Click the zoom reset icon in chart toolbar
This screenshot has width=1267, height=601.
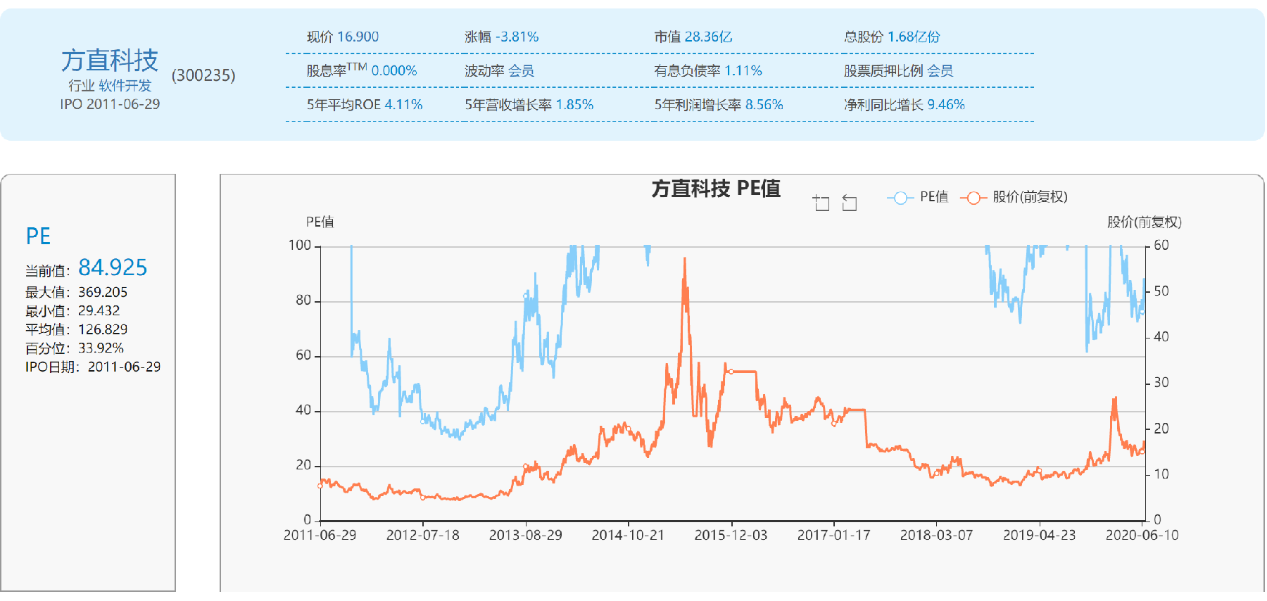pyautogui.click(x=850, y=203)
